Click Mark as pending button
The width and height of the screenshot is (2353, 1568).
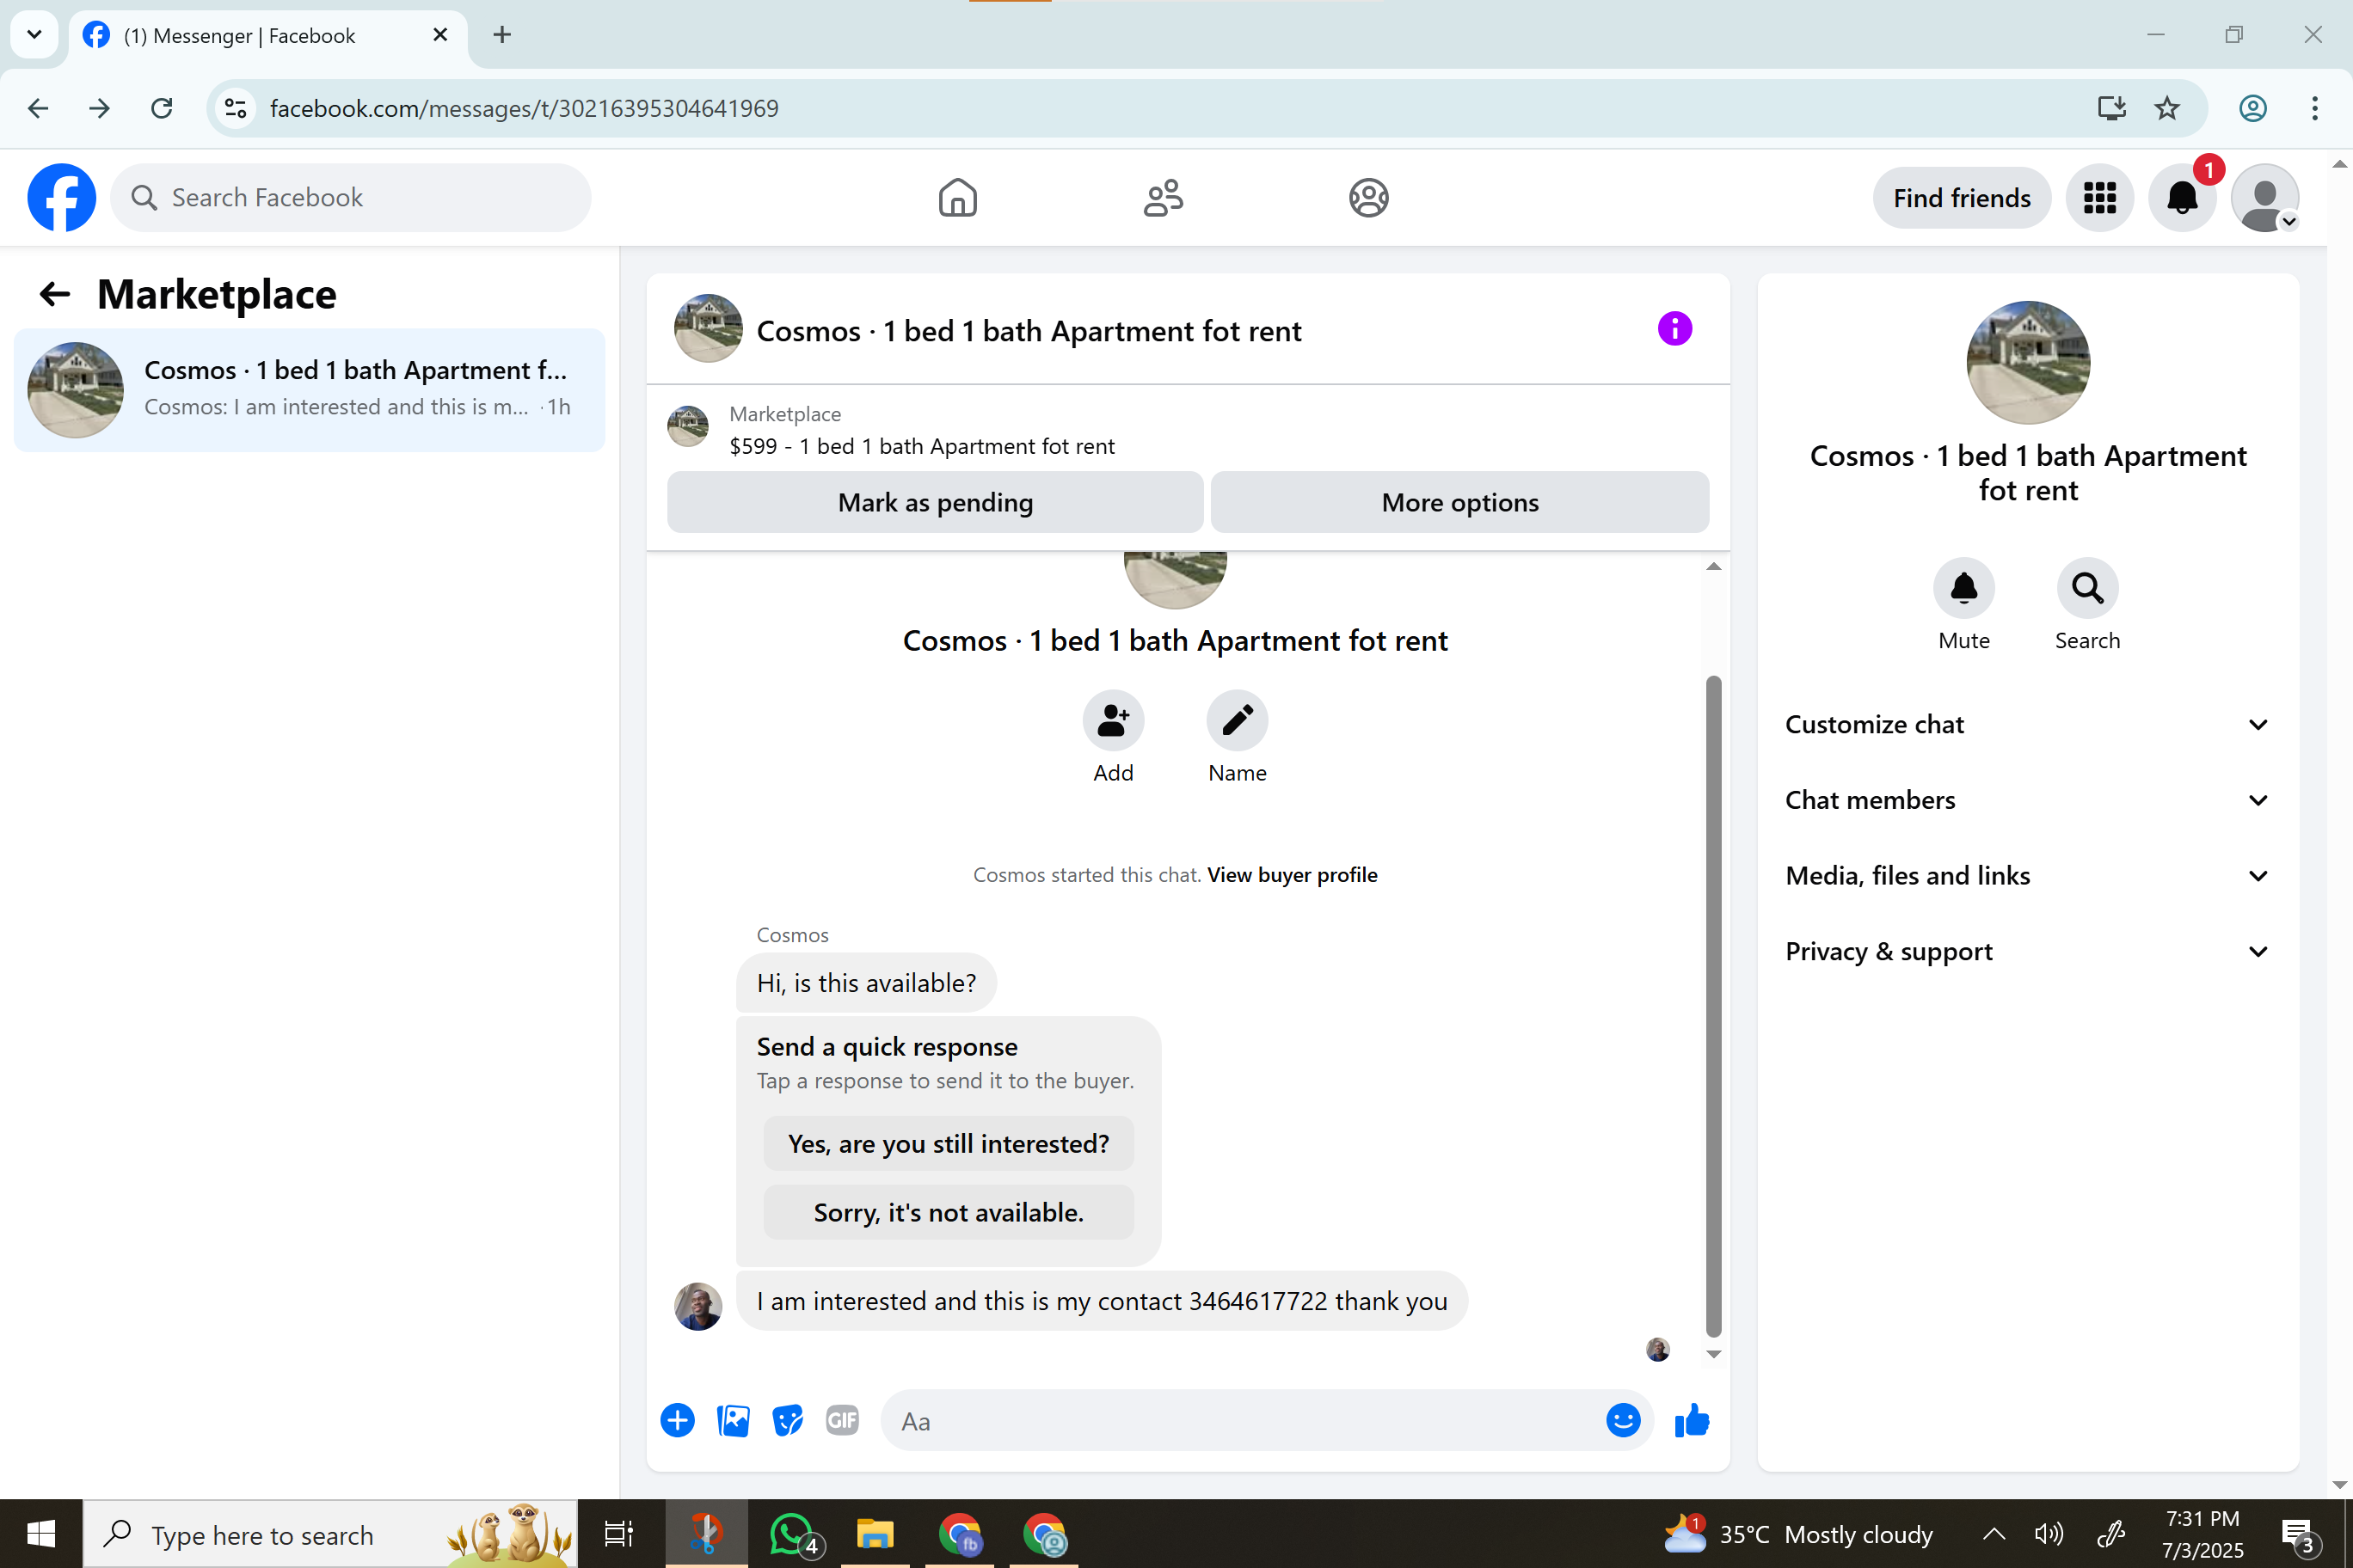point(934,502)
